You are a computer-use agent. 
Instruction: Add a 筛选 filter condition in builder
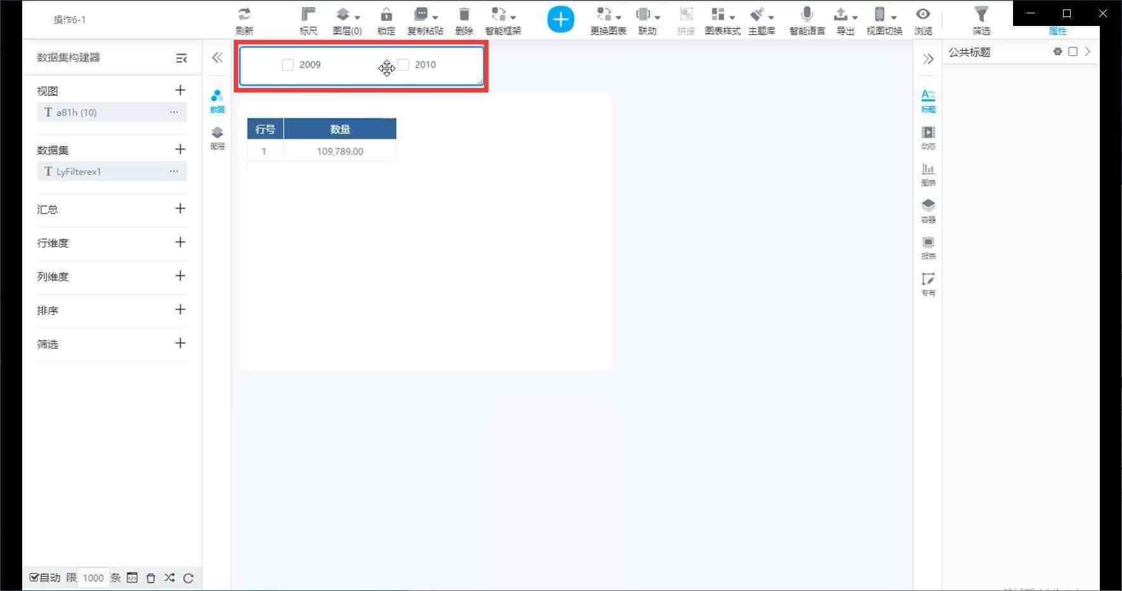(180, 343)
